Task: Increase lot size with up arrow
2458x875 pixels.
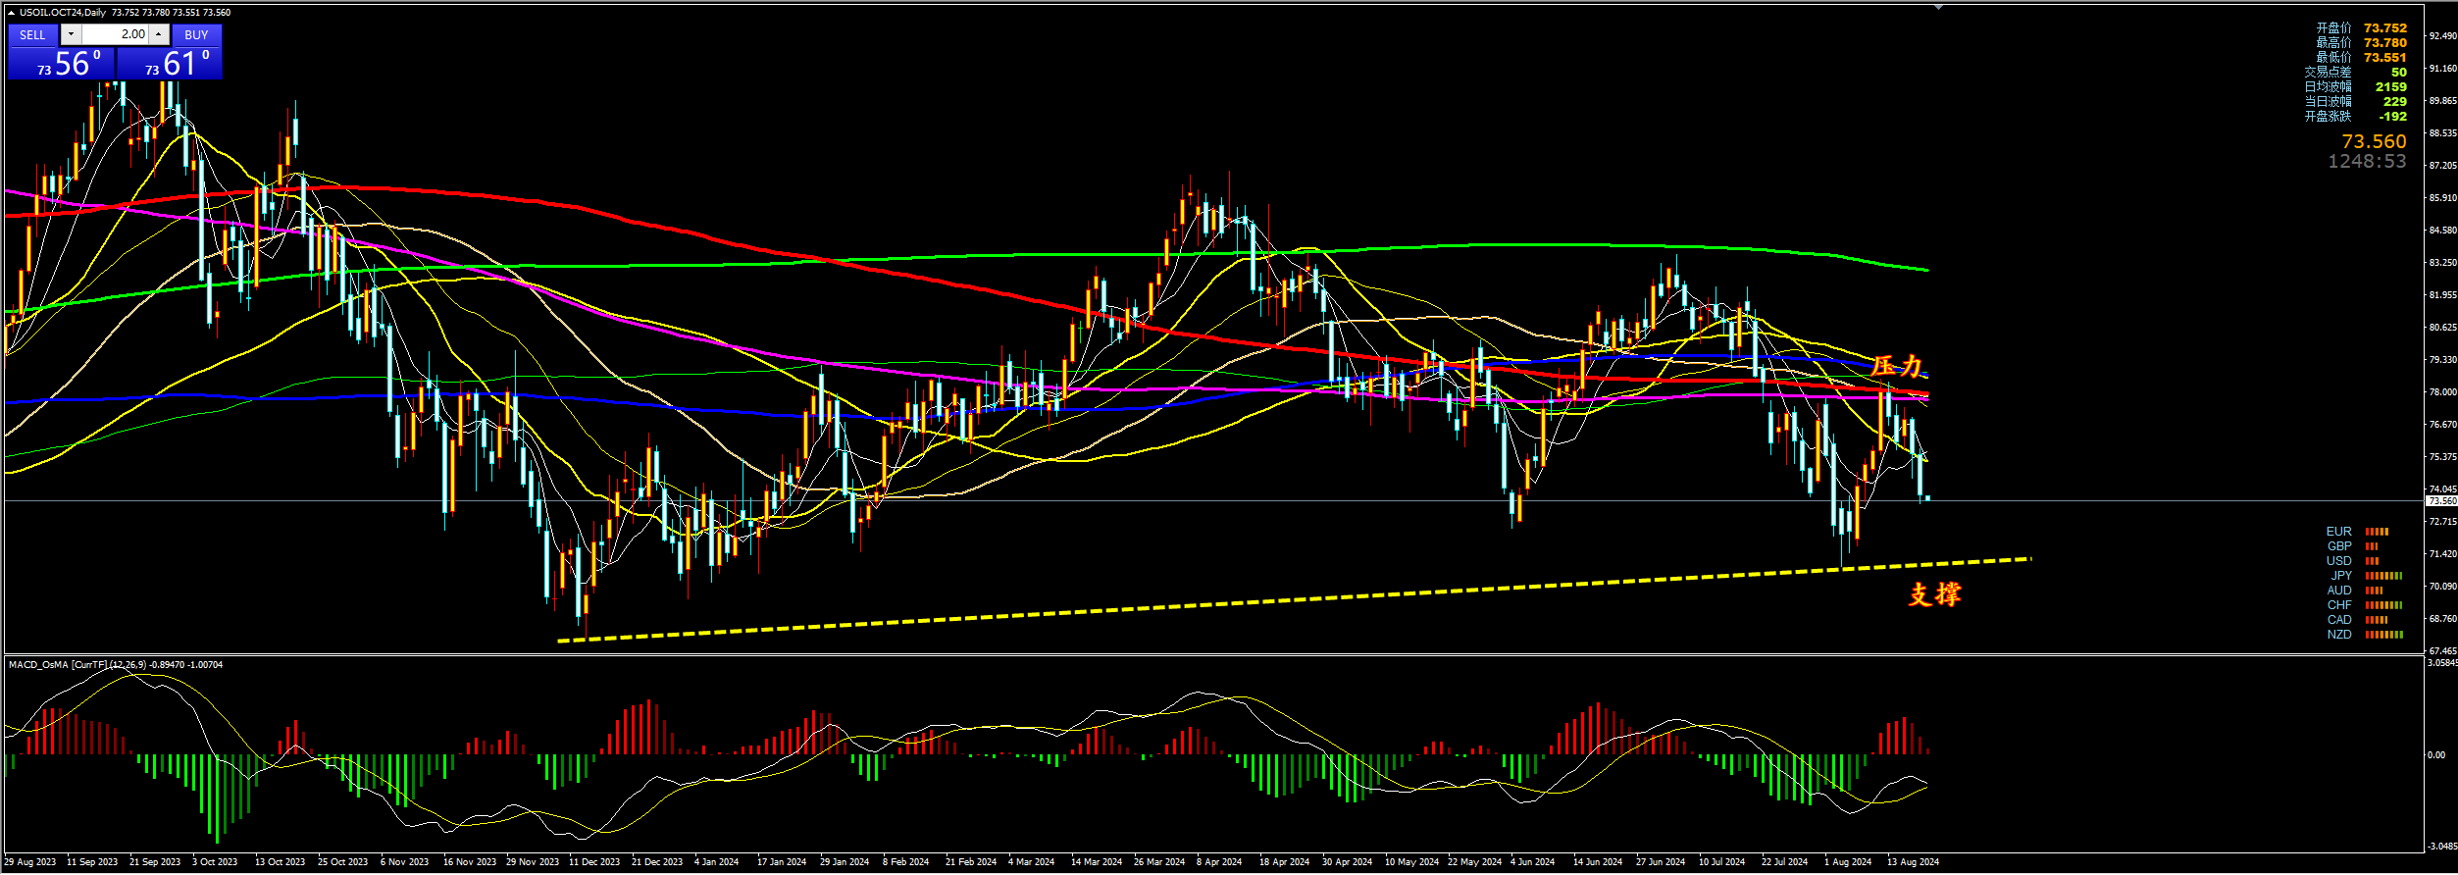Action: (158, 34)
